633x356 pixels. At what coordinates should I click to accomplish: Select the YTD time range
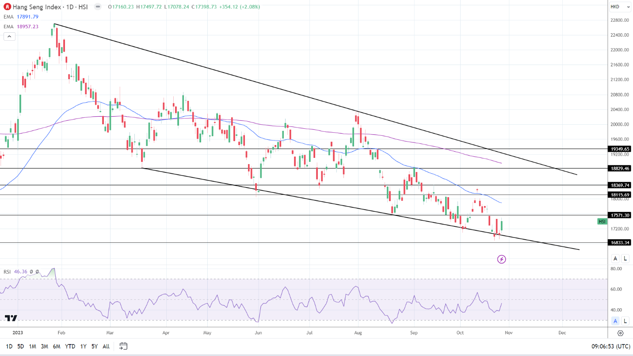[70, 346]
